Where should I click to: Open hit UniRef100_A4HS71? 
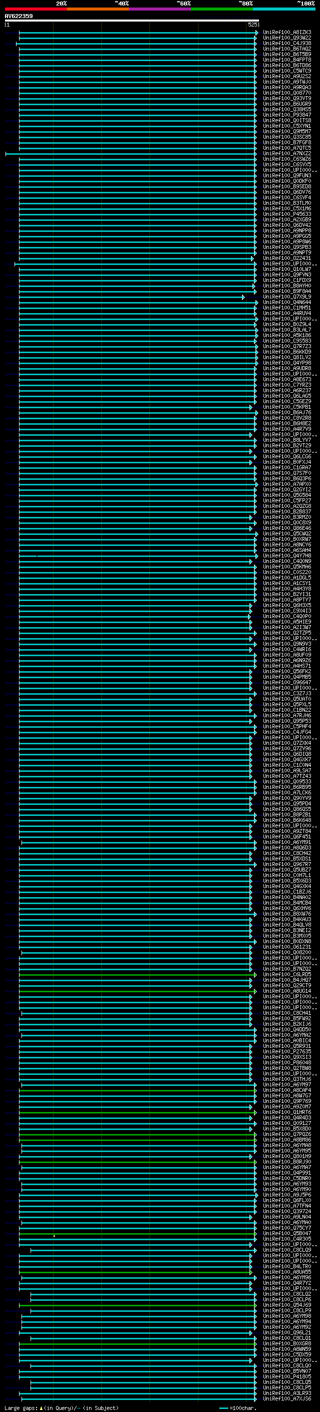(287, 666)
